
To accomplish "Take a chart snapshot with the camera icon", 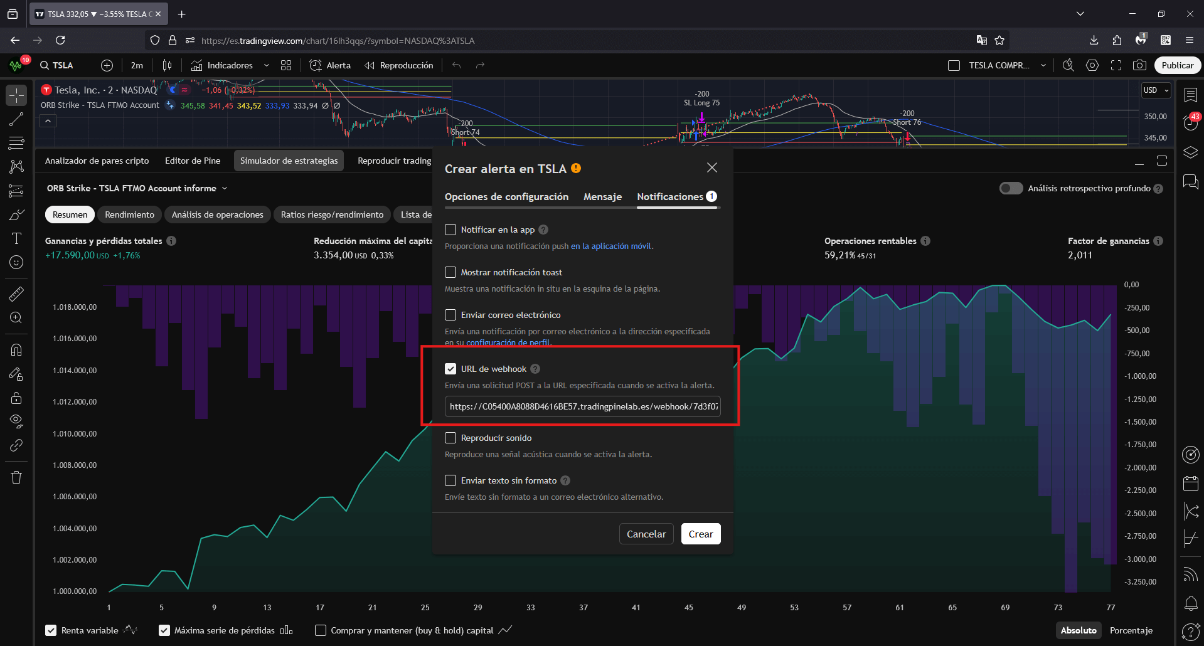I will [x=1141, y=65].
